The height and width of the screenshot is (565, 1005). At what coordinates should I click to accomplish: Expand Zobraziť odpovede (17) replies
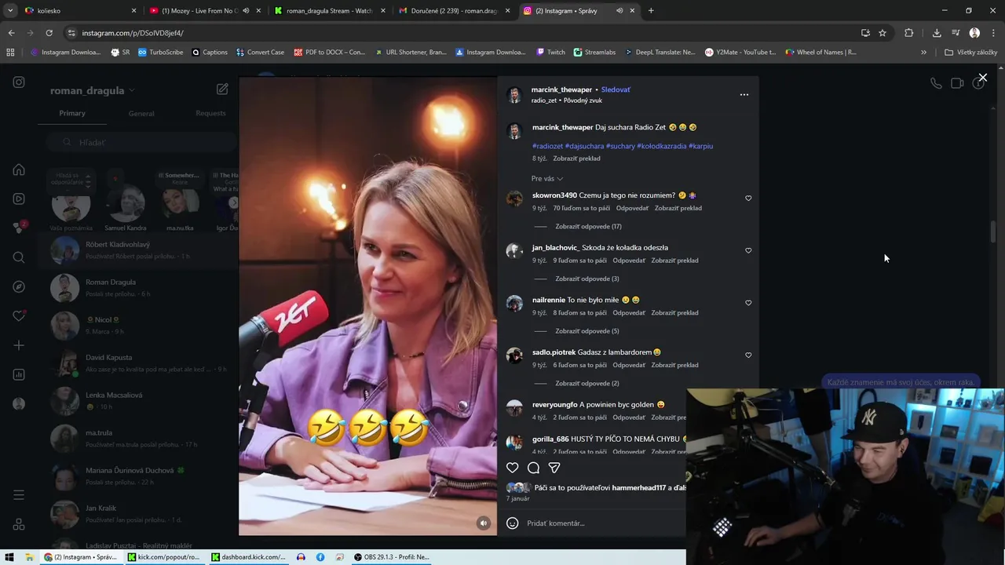tap(588, 227)
